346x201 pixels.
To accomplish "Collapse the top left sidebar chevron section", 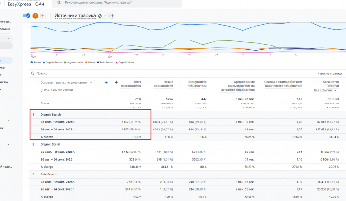I will [x=9, y=39].
